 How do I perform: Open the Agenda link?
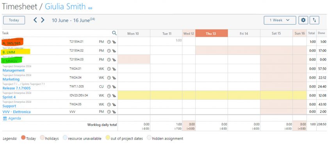click(14, 118)
